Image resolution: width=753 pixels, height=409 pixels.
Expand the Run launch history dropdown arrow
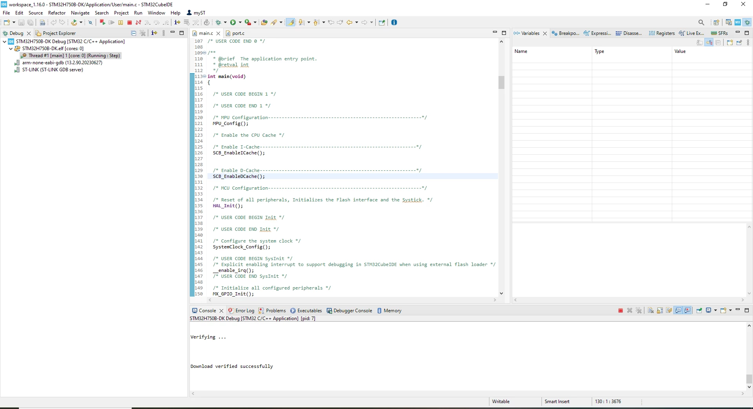[x=240, y=22]
